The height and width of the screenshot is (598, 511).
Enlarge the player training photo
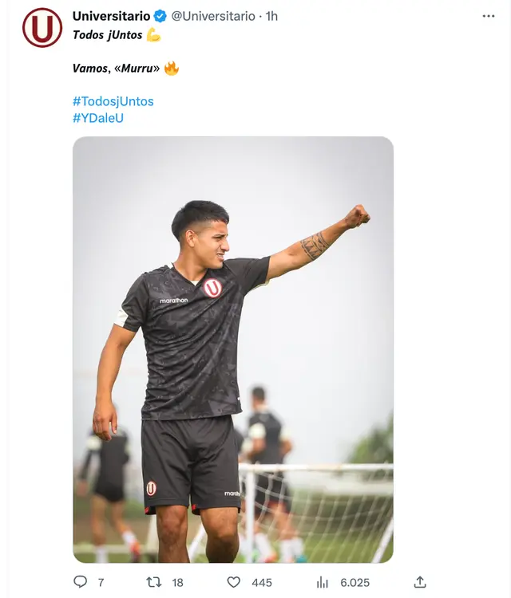tap(232, 349)
